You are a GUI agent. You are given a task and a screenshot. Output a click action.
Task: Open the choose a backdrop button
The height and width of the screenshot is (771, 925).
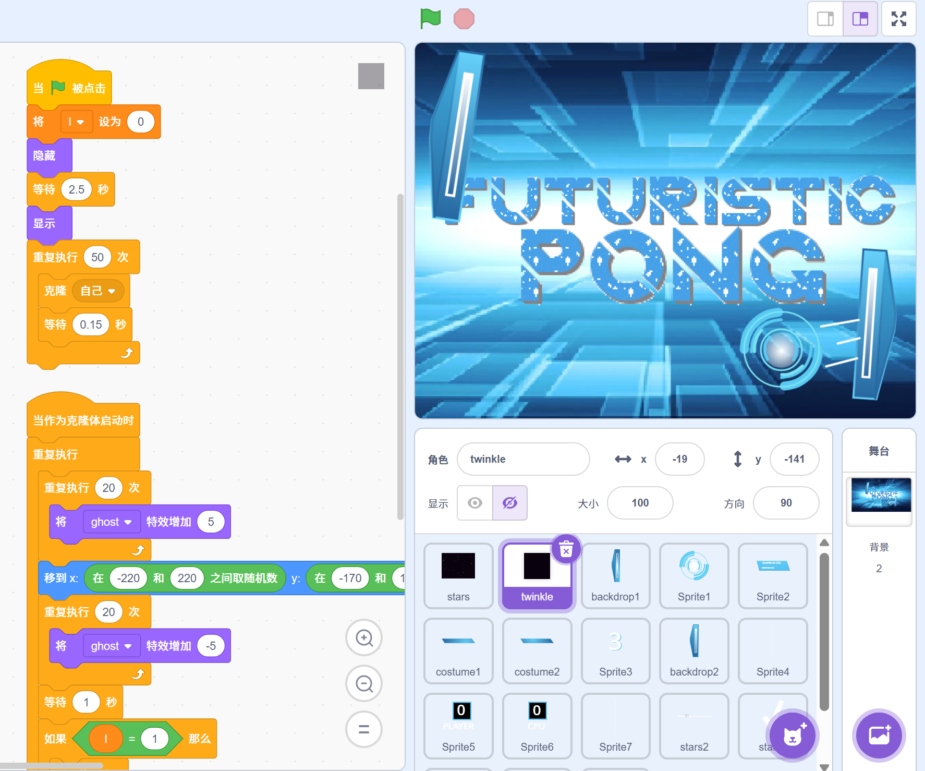pos(879,736)
